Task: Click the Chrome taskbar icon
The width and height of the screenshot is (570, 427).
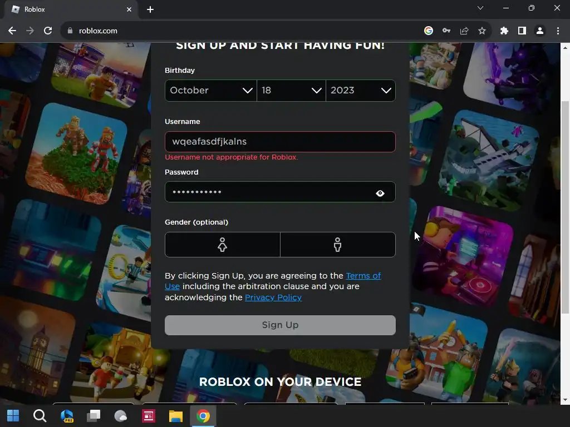Action: point(203,416)
